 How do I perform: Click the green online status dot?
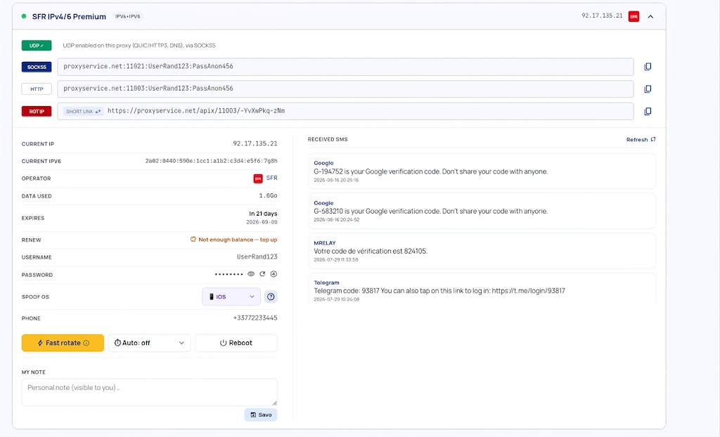(x=24, y=16)
